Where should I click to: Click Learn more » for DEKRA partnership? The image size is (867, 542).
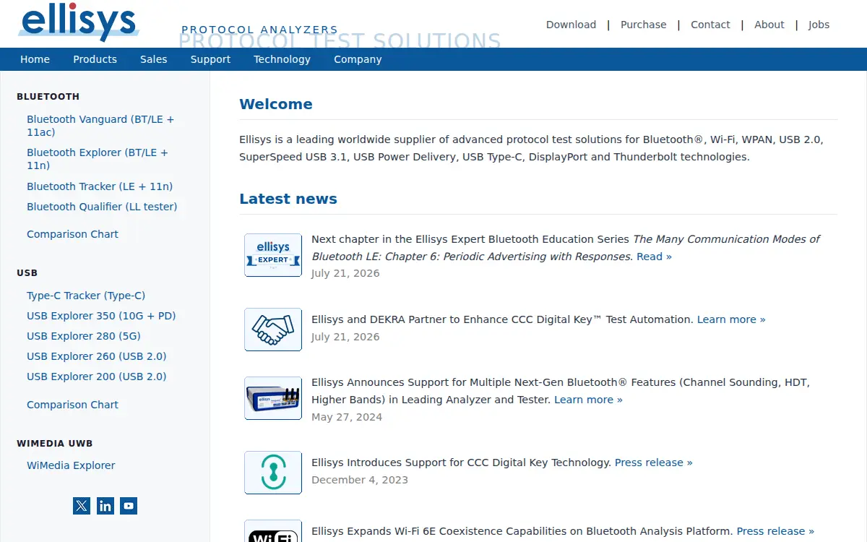[x=731, y=319]
